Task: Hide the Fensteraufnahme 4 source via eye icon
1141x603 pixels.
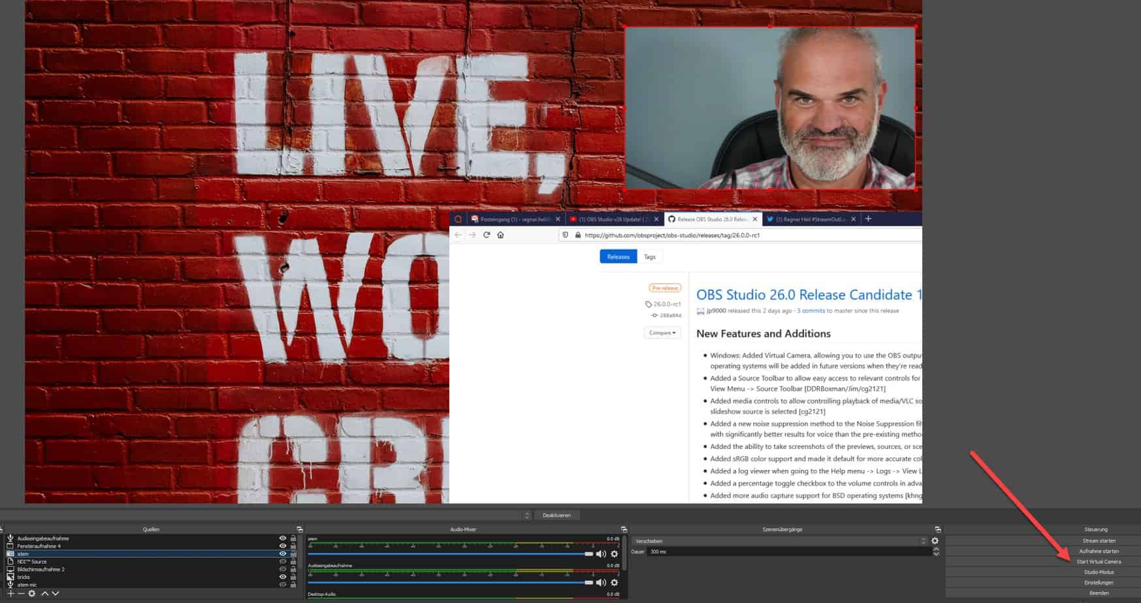Action: point(283,546)
